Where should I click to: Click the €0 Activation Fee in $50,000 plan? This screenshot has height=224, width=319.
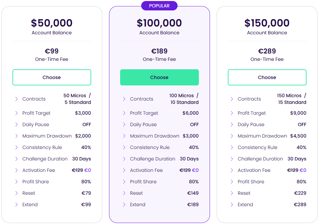click(x=87, y=170)
